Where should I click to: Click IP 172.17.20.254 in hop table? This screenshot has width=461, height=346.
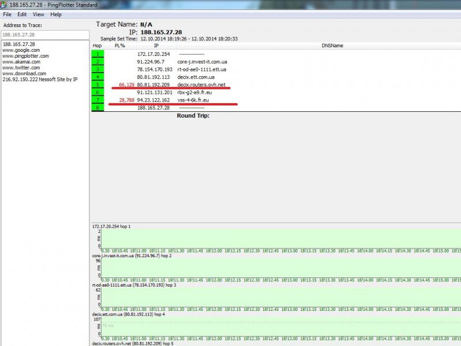[x=153, y=54]
